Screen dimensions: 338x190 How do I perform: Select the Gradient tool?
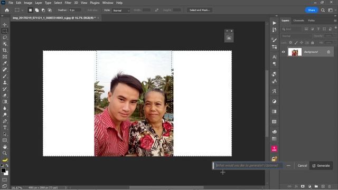point(5,102)
